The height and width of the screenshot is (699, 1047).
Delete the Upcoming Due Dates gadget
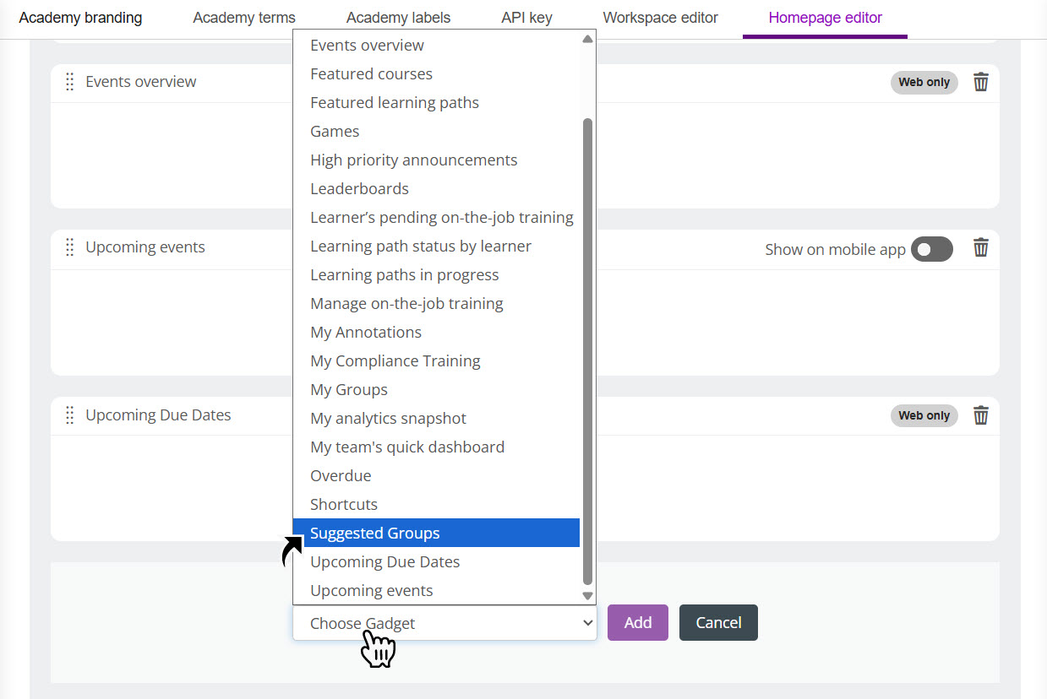[980, 415]
